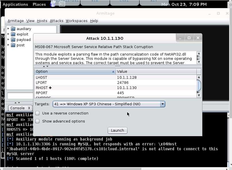
Task: Click the module description text area
Action: click(x=115, y=58)
